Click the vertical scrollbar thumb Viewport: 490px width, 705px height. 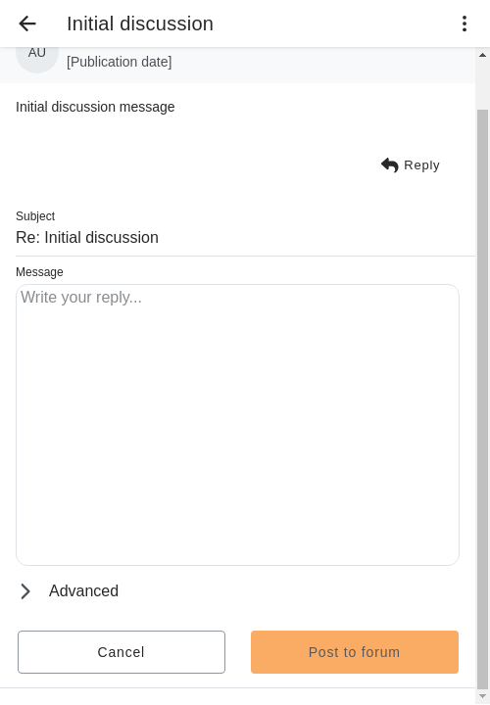click(x=482, y=399)
